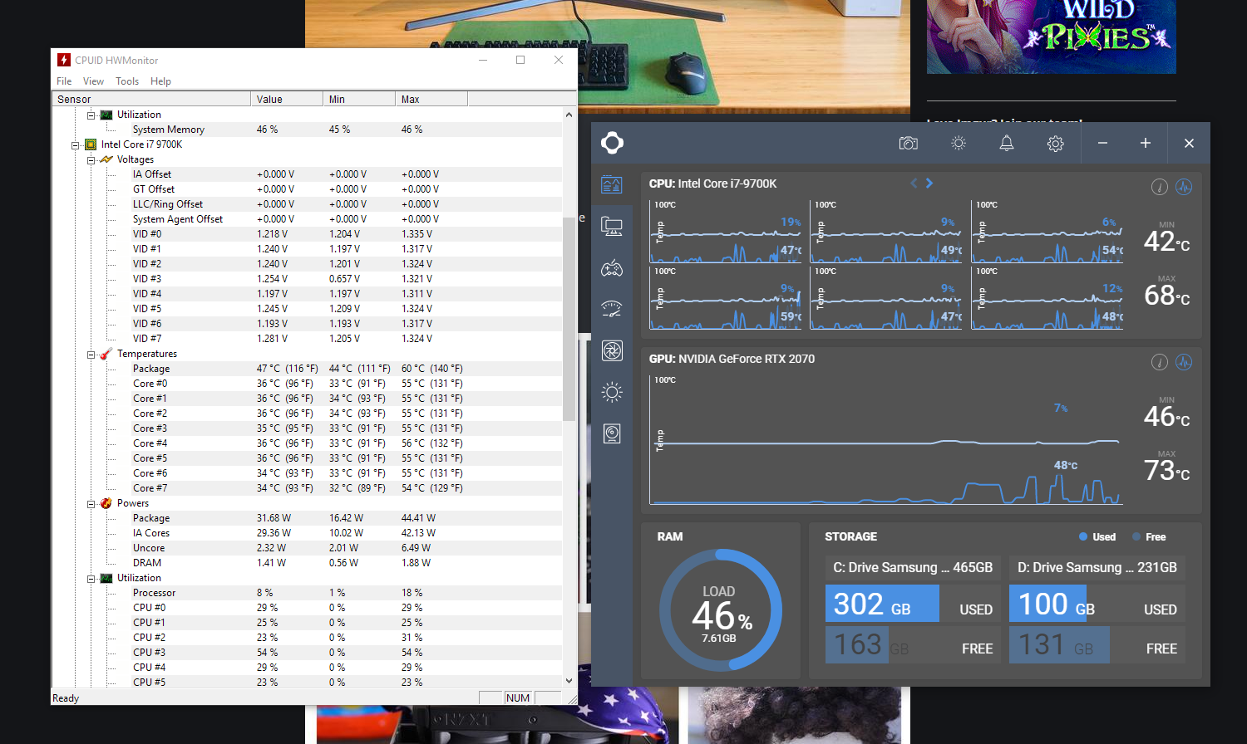Click the NUM indicator in the status bar
Screen dimensions: 1247x744
(x=518, y=698)
